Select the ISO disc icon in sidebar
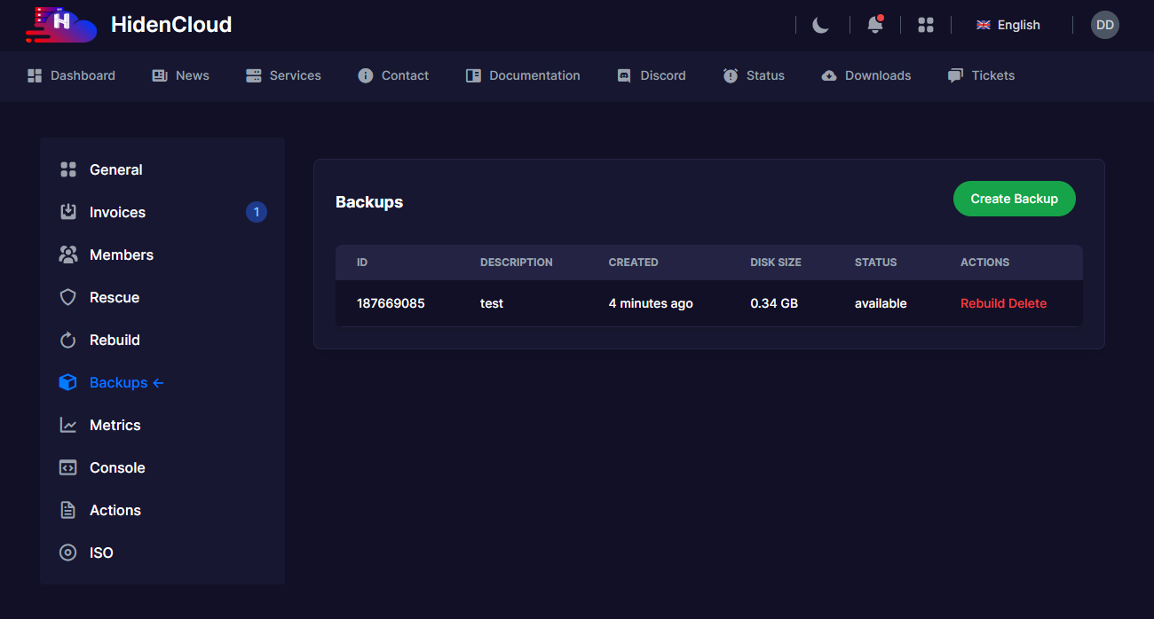The width and height of the screenshot is (1154, 619). pyautogui.click(x=67, y=552)
